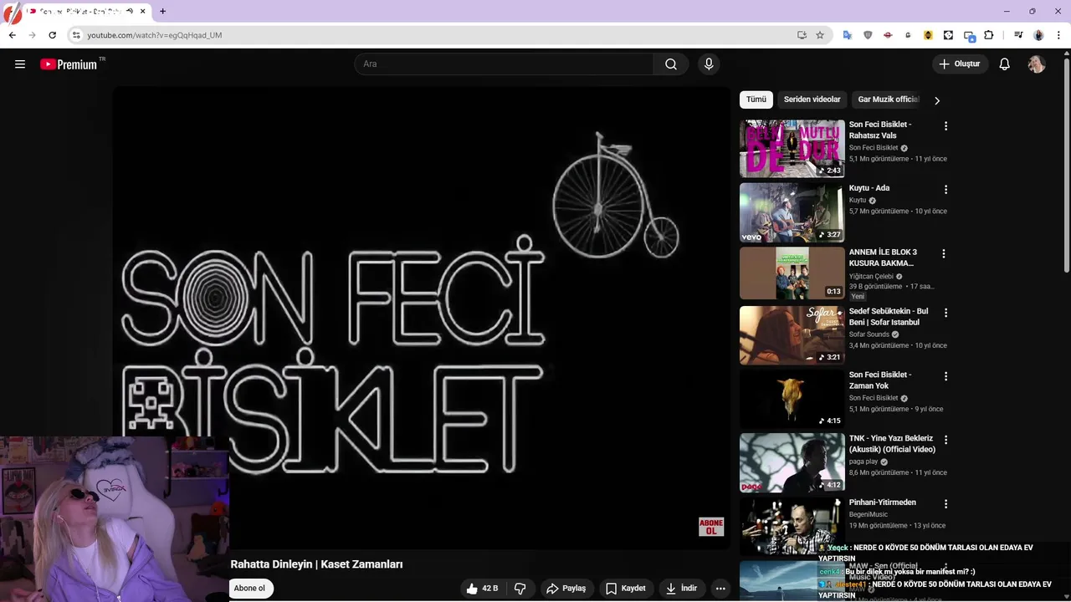Open options for Rahatsız Vals video
The image size is (1071, 602).
coord(946,126)
